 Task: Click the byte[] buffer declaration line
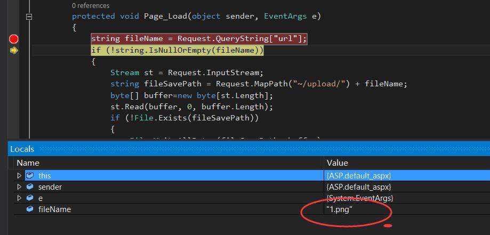coord(192,95)
